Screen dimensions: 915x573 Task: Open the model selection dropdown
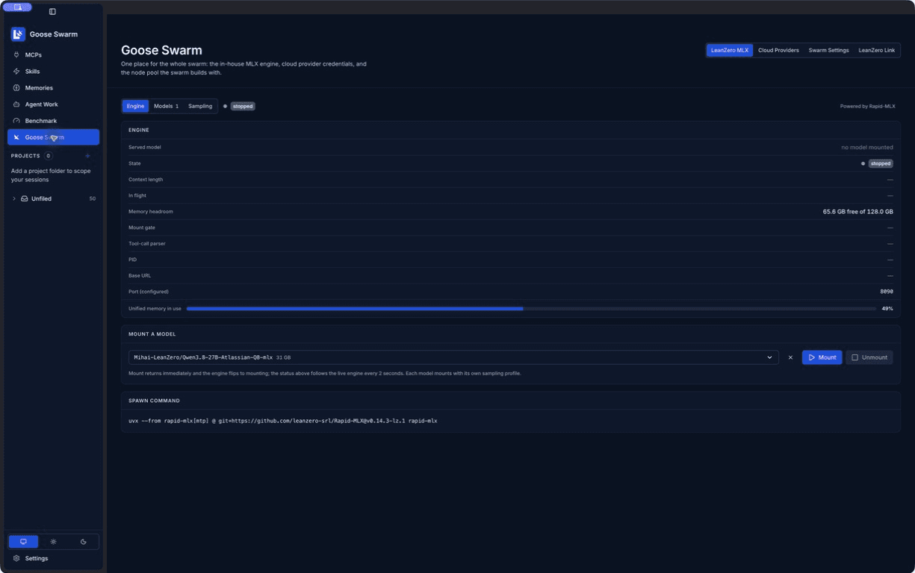tap(453, 357)
